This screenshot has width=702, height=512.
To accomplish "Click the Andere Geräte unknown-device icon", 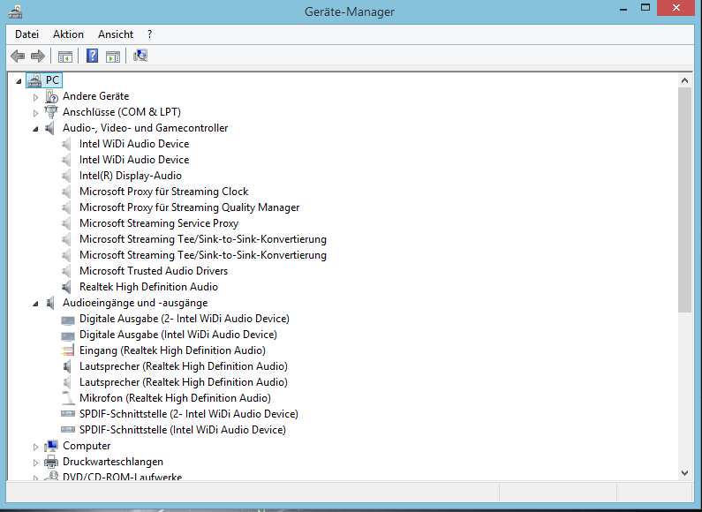I will [x=51, y=96].
